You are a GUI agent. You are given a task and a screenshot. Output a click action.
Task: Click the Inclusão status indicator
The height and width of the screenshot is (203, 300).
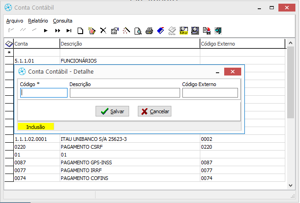[36, 127]
